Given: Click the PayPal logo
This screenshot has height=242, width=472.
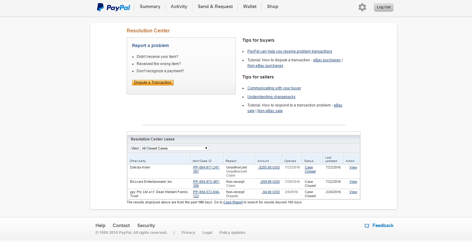Looking at the screenshot, I should coord(113,7).
